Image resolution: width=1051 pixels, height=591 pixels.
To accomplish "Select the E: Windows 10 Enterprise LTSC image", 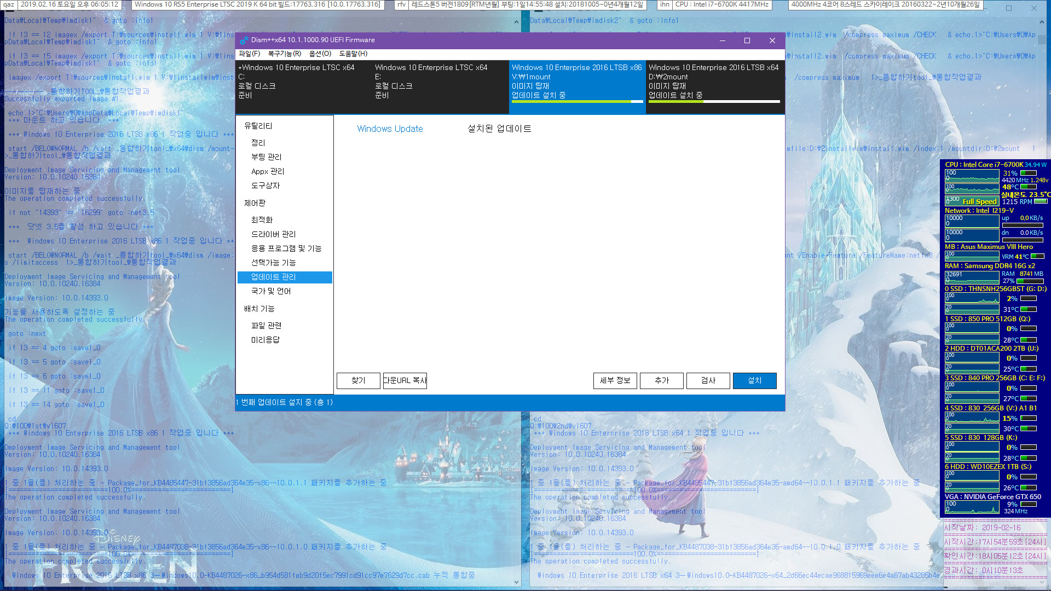I will click(x=441, y=86).
